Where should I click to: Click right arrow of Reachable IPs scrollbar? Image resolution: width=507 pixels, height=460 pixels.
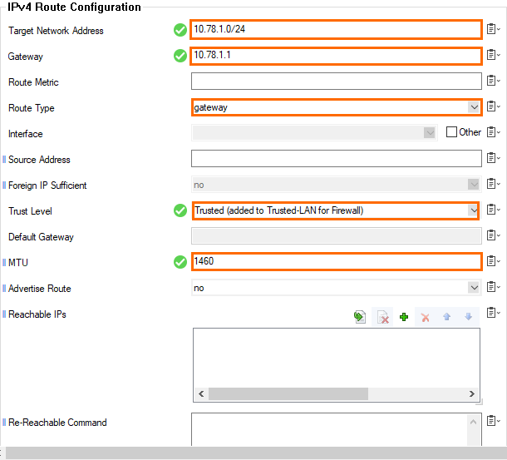(472, 394)
